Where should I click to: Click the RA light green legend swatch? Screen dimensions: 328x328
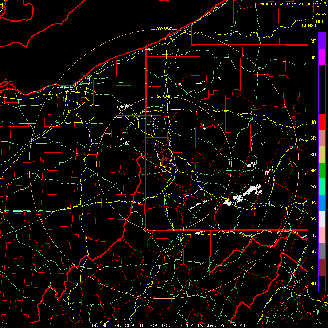click(x=322, y=187)
